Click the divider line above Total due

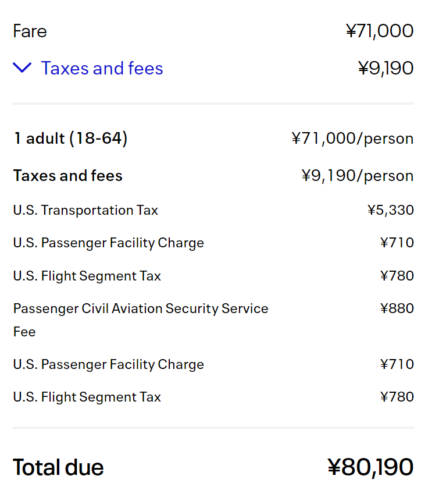(x=213, y=428)
